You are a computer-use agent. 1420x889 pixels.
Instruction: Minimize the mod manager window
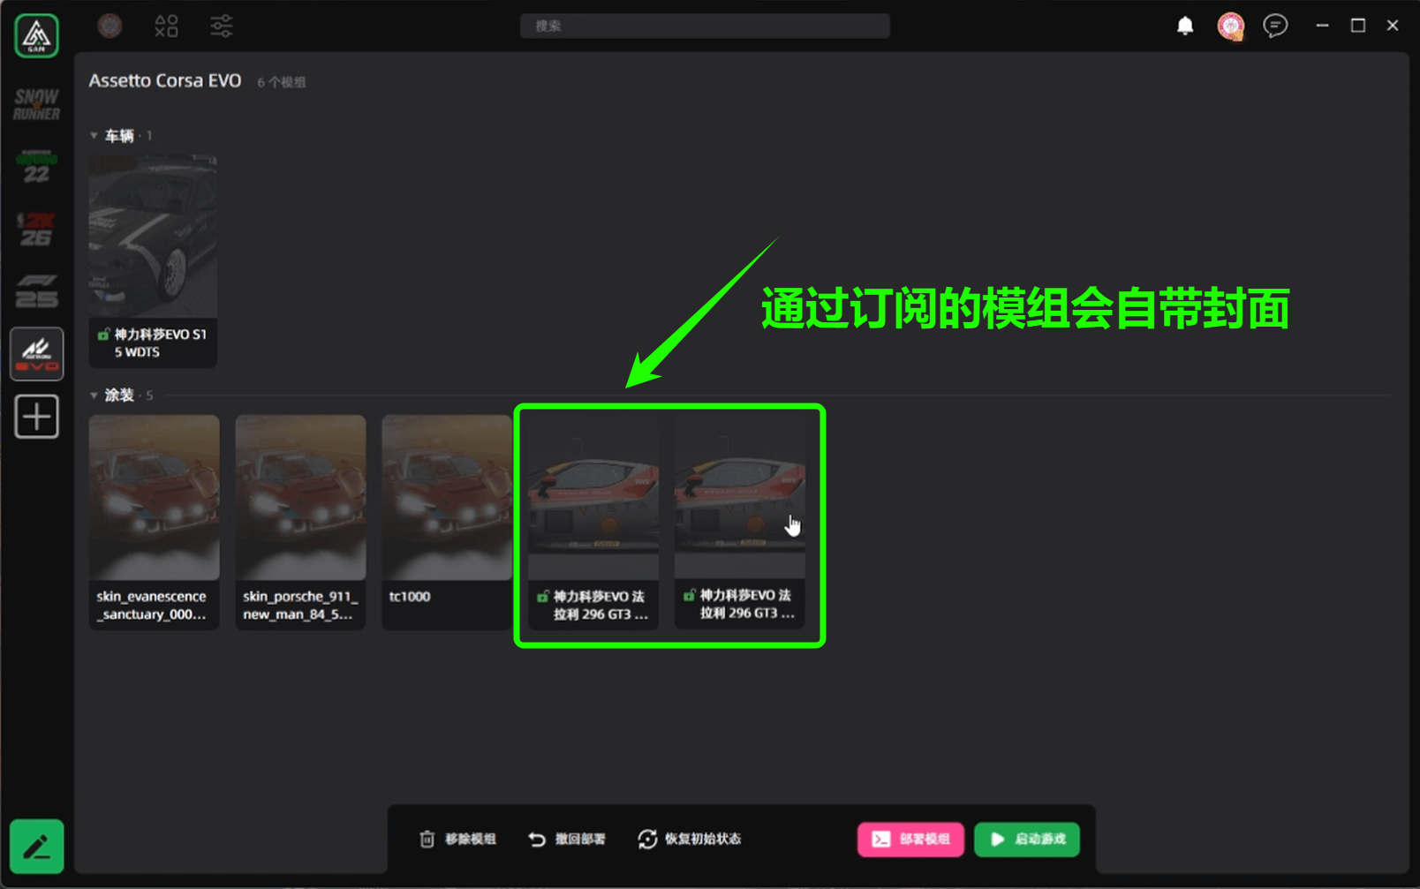click(x=1322, y=26)
